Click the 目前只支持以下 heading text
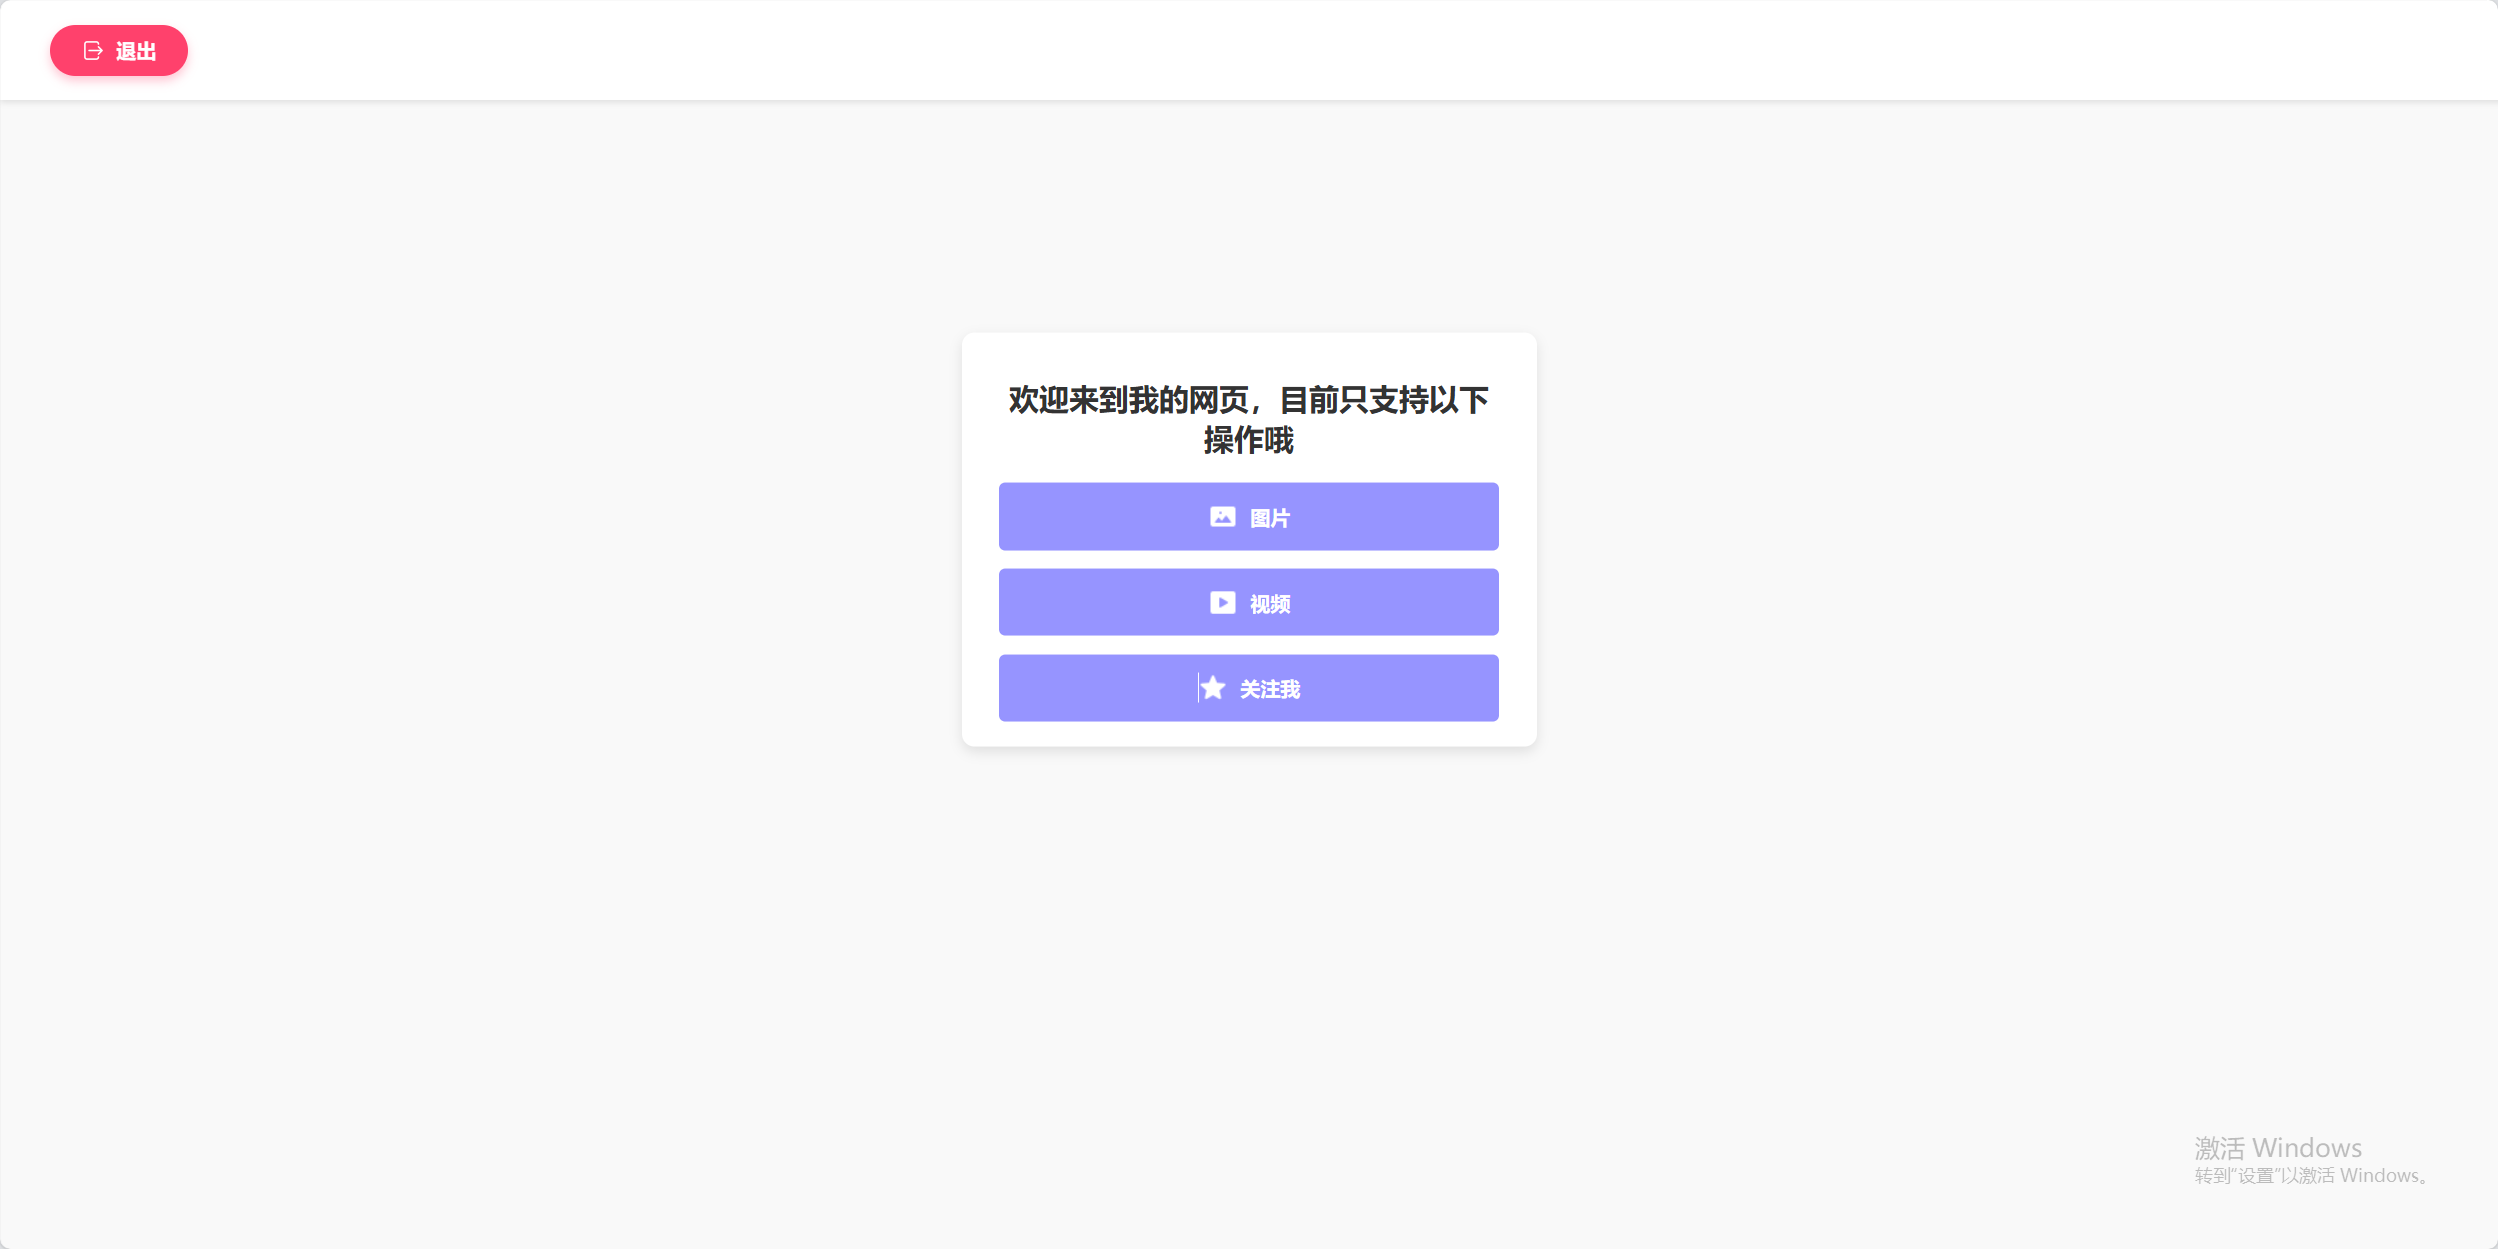This screenshot has width=2498, height=1249. click(x=1384, y=400)
